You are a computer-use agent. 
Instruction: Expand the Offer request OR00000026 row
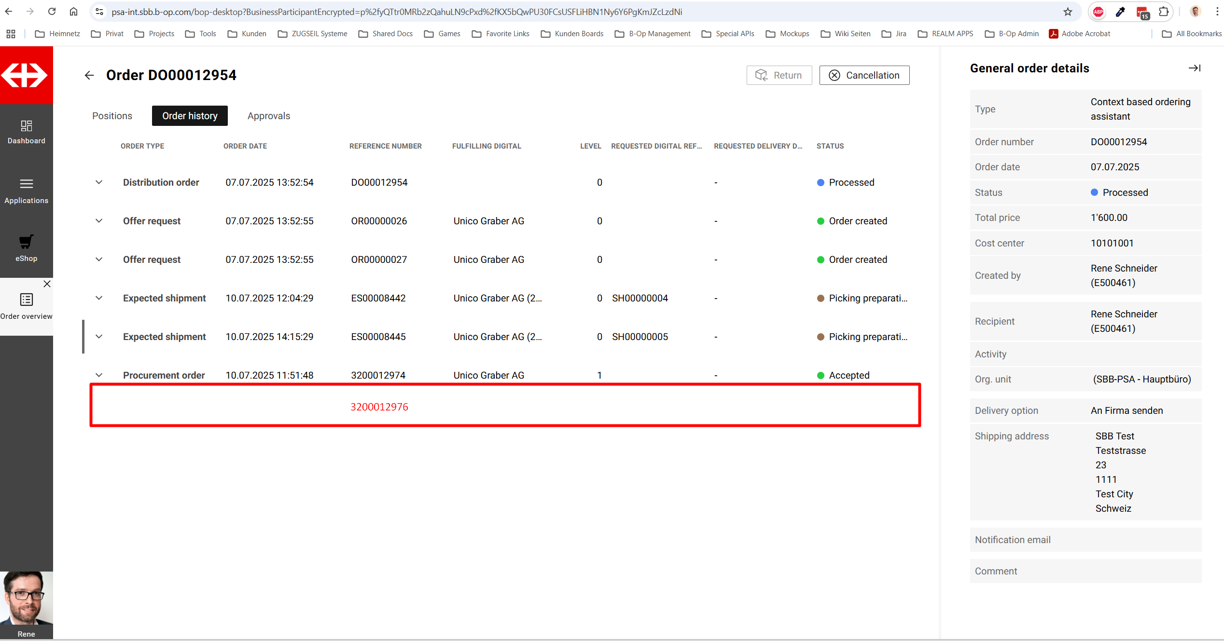click(99, 221)
